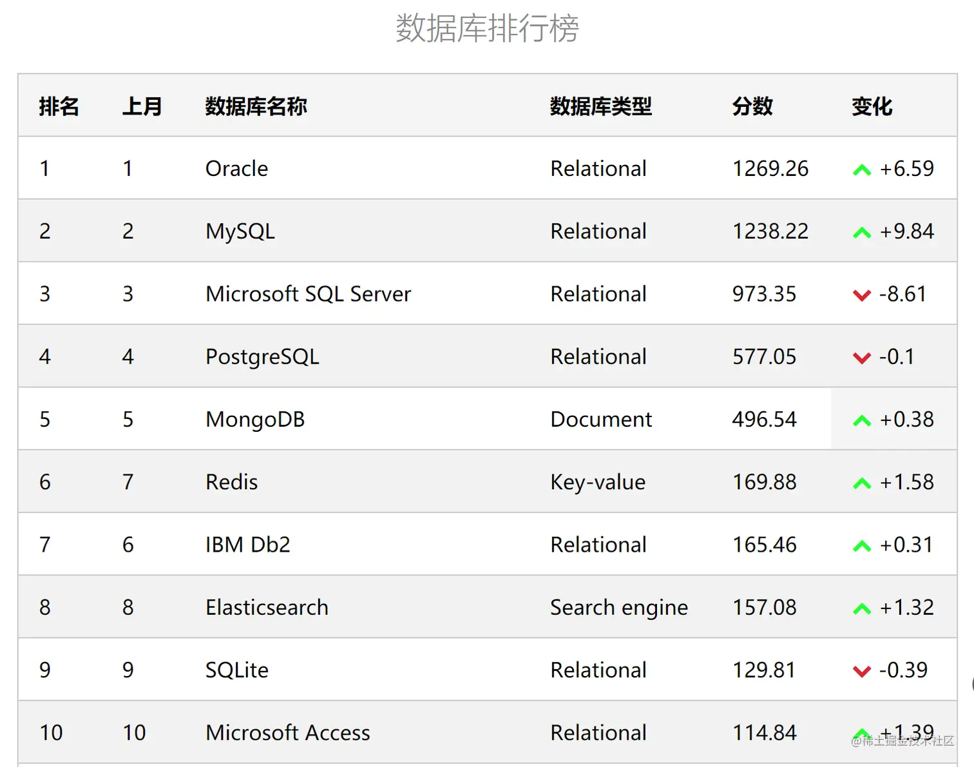Screen dimensions: 974x767
Task: Click score 973.35
Action: (x=764, y=294)
